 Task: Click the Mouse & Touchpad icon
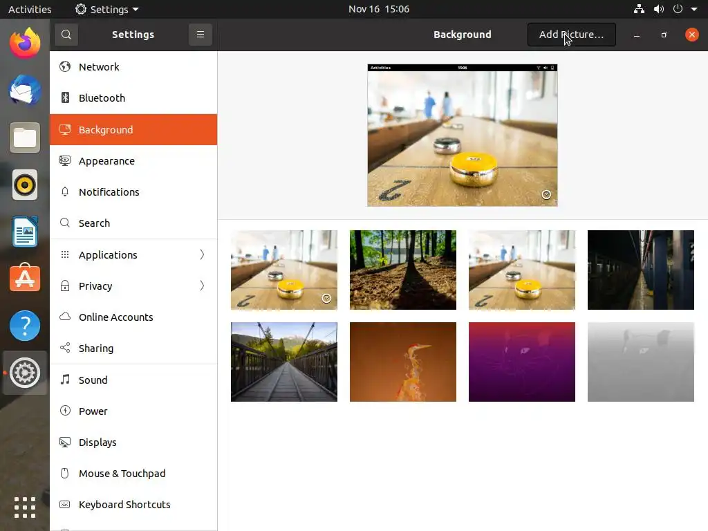[x=65, y=473]
